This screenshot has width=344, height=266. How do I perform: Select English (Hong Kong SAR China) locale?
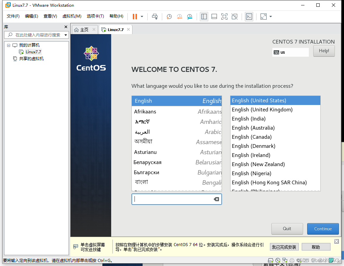pos(275,183)
